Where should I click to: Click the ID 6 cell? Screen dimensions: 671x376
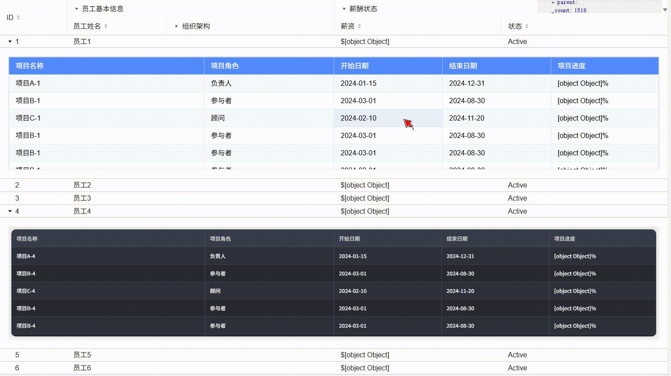[x=33, y=368]
